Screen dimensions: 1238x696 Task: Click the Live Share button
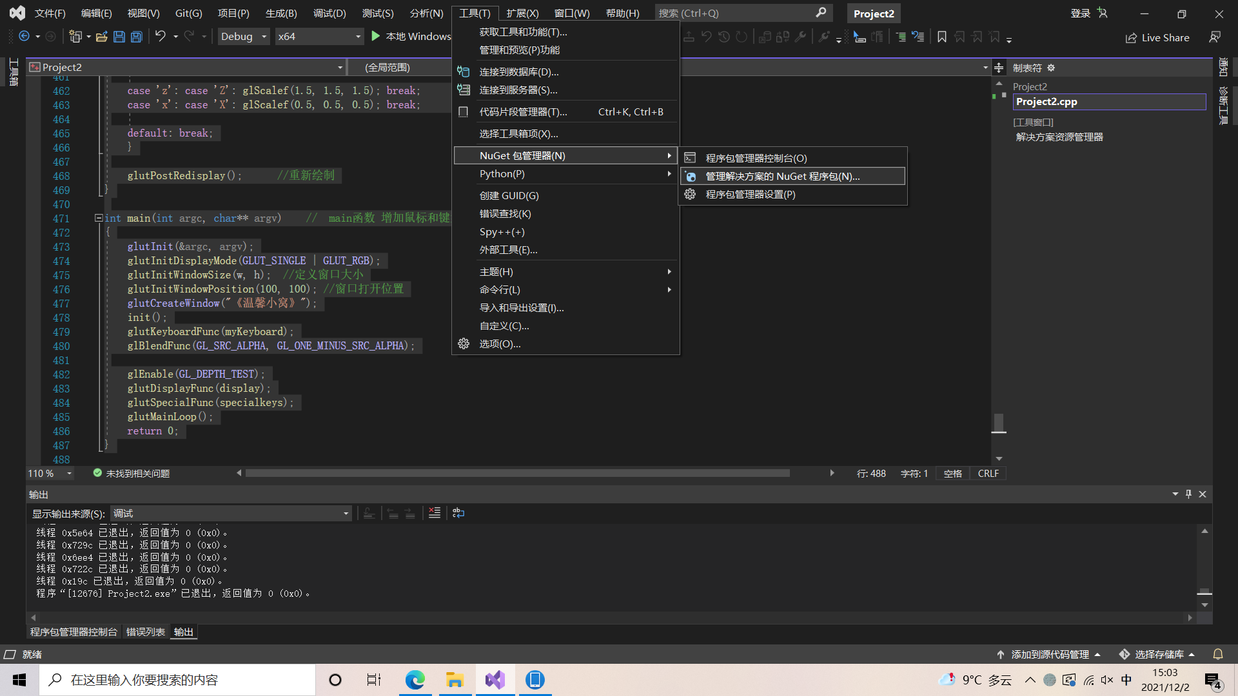coord(1157,37)
